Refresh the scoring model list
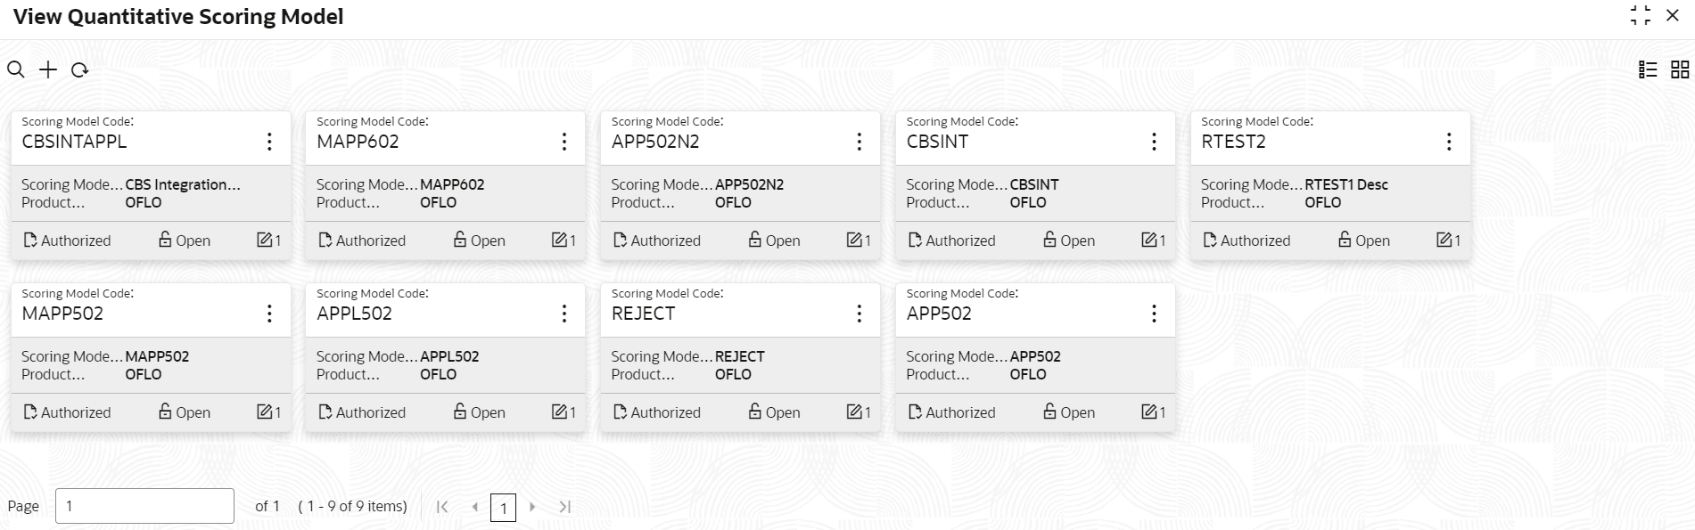Image resolution: width=1695 pixels, height=530 pixels. 79,69
